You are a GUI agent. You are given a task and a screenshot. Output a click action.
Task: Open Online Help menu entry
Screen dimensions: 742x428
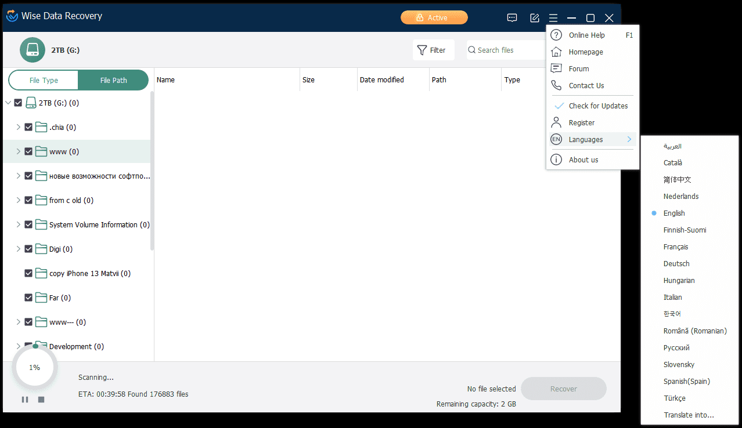593,35
